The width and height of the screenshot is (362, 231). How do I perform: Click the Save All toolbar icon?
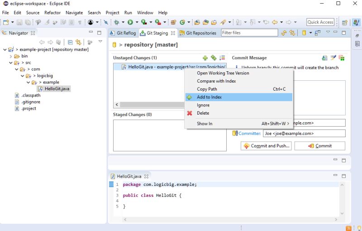coord(28,22)
